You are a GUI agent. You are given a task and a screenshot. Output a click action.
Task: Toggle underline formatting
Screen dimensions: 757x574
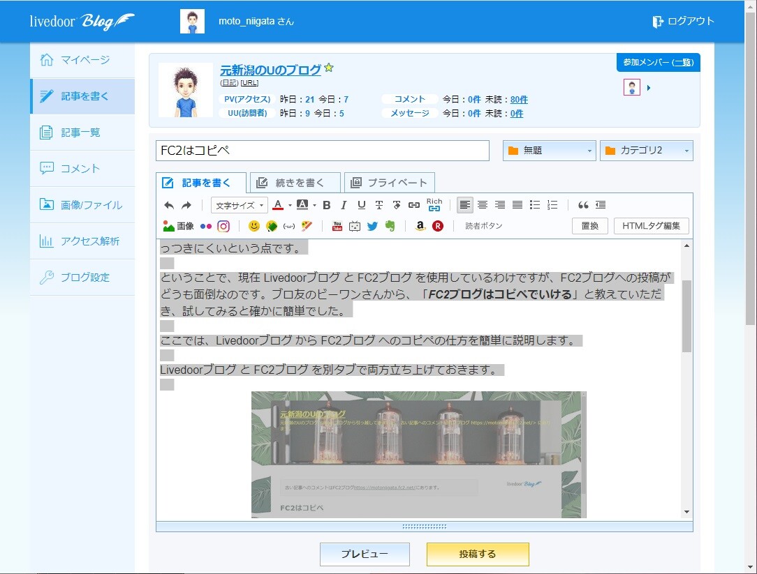[361, 206]
